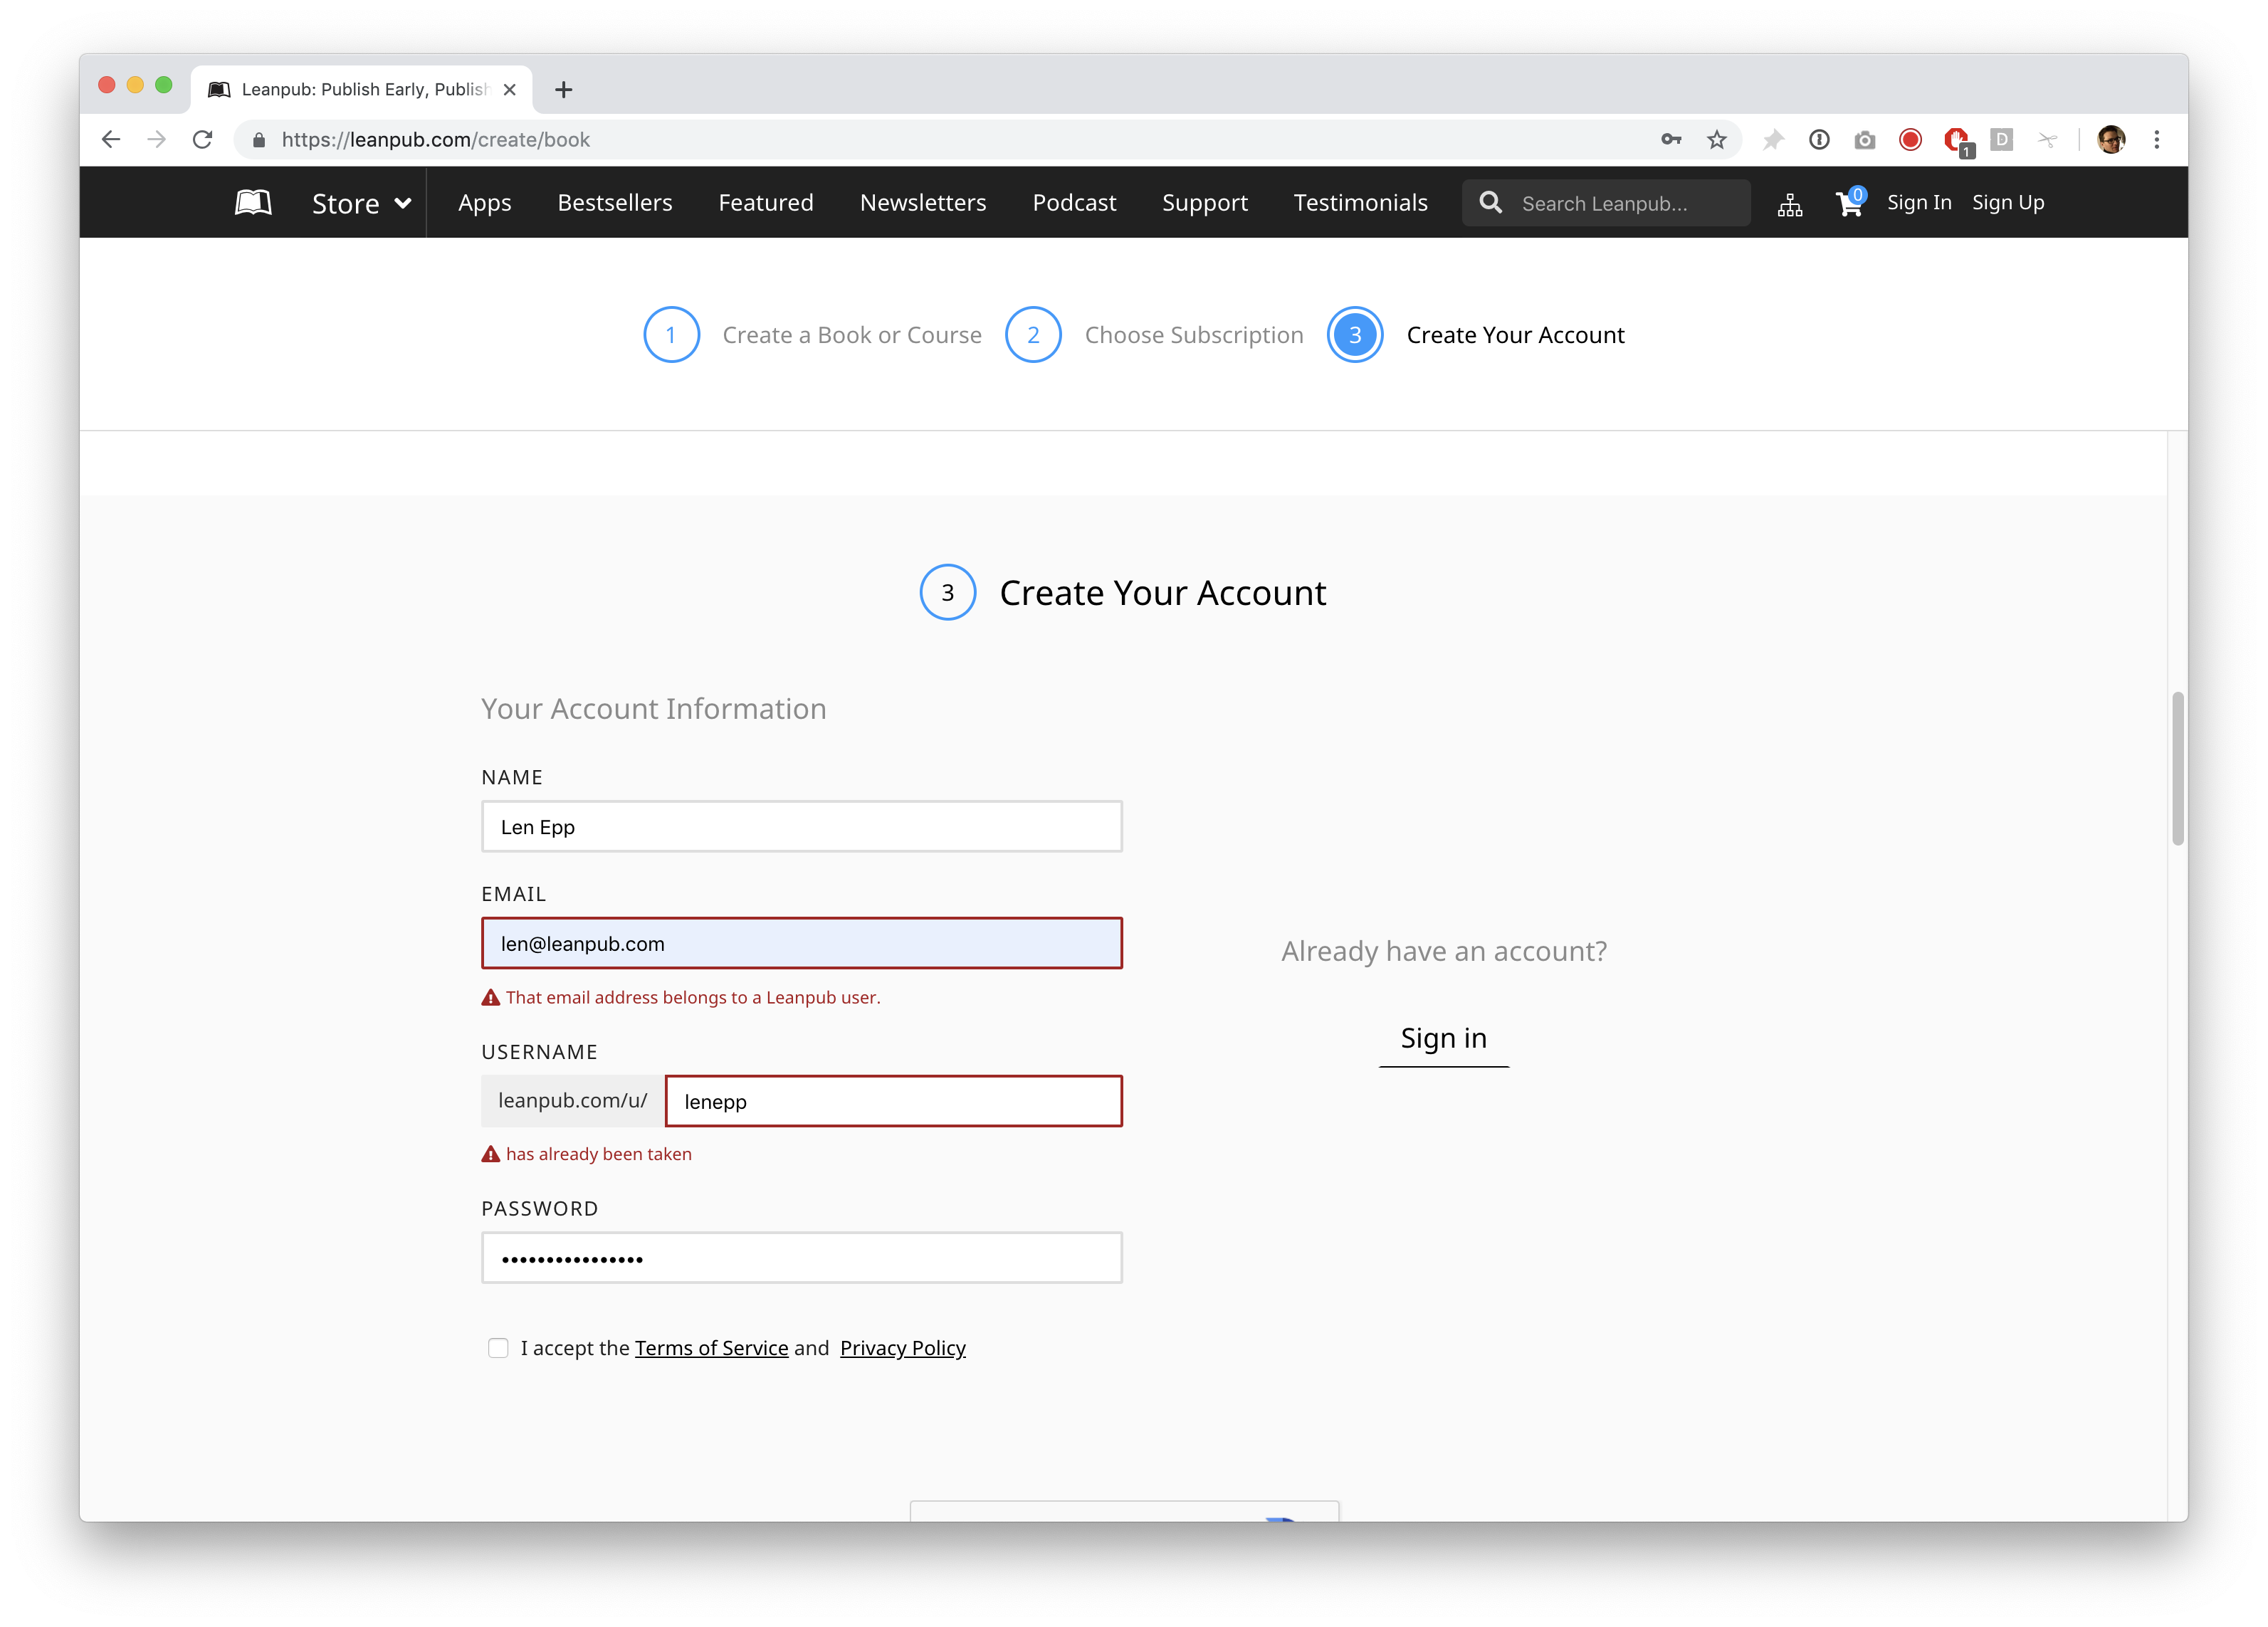This screenshot has height=1627, width=2268.
Task: Click the Name input field
Action: pos(801,826)
